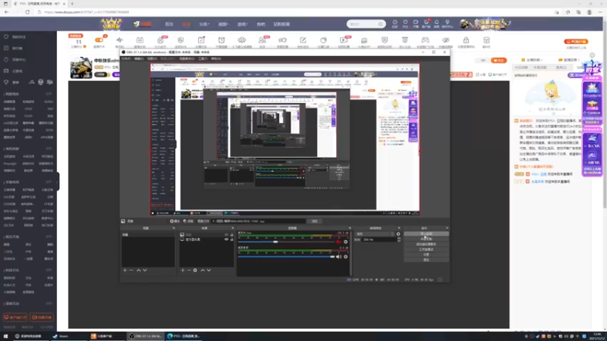
Task: Click the add source plus icon
Action: (x=183, y=271)
